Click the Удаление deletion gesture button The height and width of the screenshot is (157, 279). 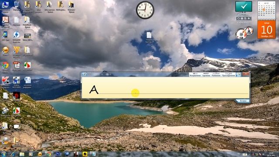(206, 75)
